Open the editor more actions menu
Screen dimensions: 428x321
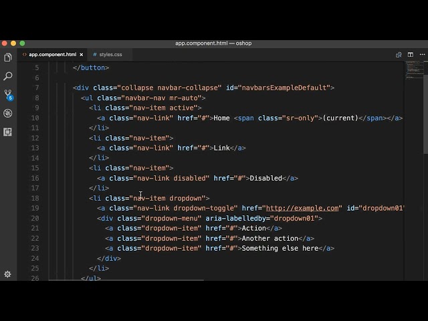pos(422,55)
